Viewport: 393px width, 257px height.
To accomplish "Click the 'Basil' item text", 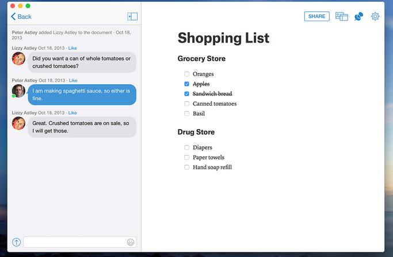I will tap(199, 114).
